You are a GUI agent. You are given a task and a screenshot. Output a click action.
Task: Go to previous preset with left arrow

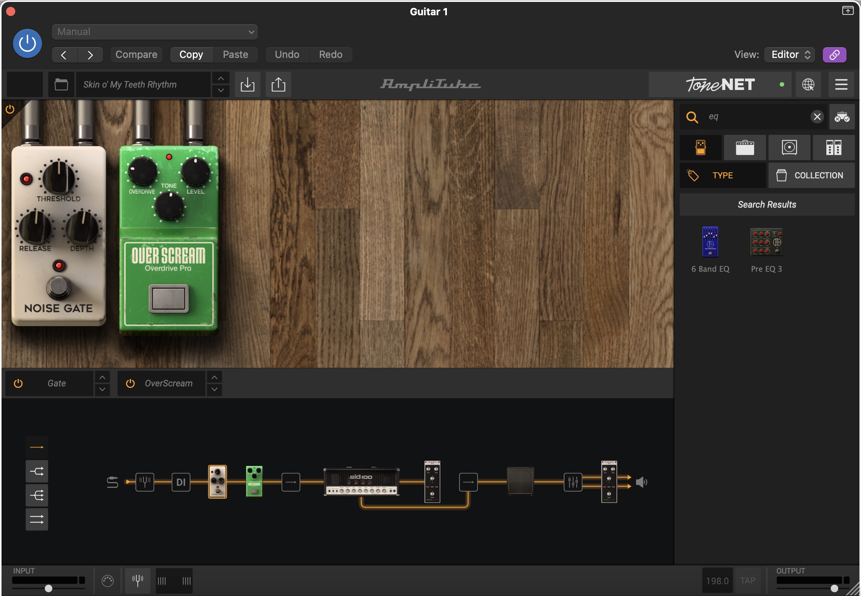point(64,55)
